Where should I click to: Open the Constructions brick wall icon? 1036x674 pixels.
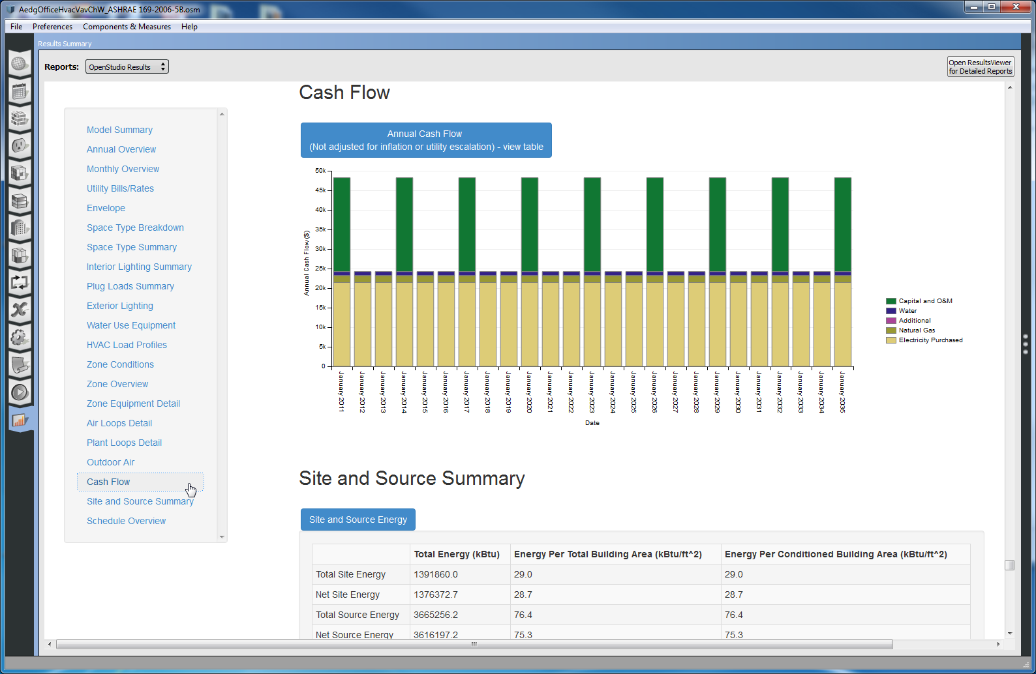[x=20, y=119]
